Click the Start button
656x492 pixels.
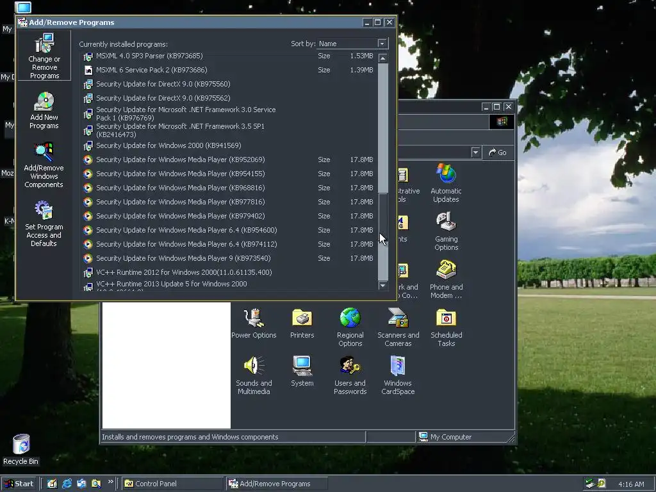[19, 484]
